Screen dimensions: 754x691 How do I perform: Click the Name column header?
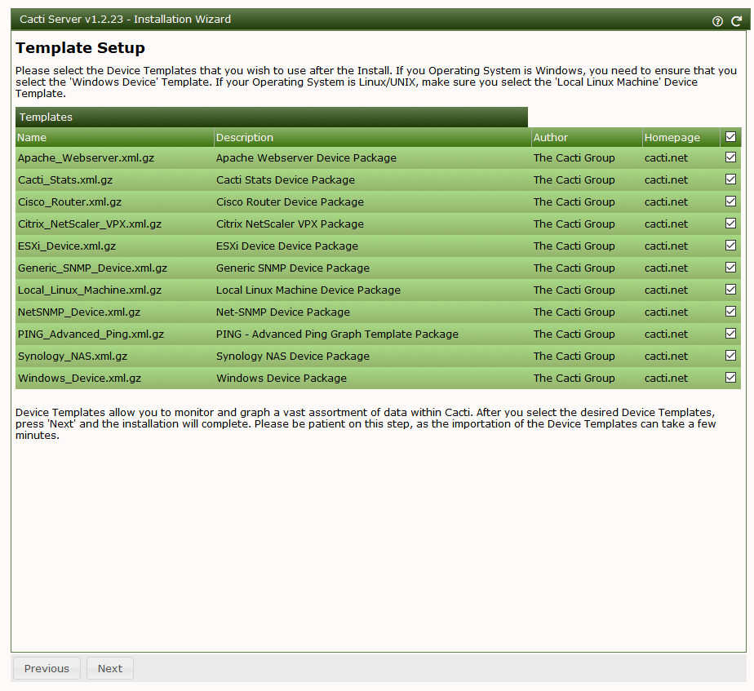114,138
